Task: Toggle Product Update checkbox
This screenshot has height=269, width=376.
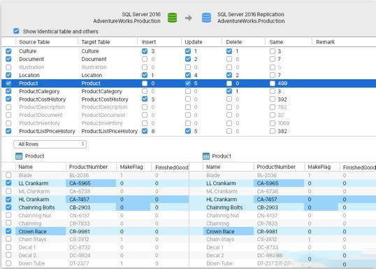Action: coord(188,83)
